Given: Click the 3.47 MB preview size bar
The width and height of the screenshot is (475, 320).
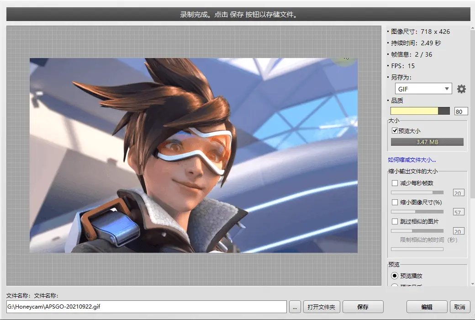Looking at the screenshot, I should click(x=427, y=142).
